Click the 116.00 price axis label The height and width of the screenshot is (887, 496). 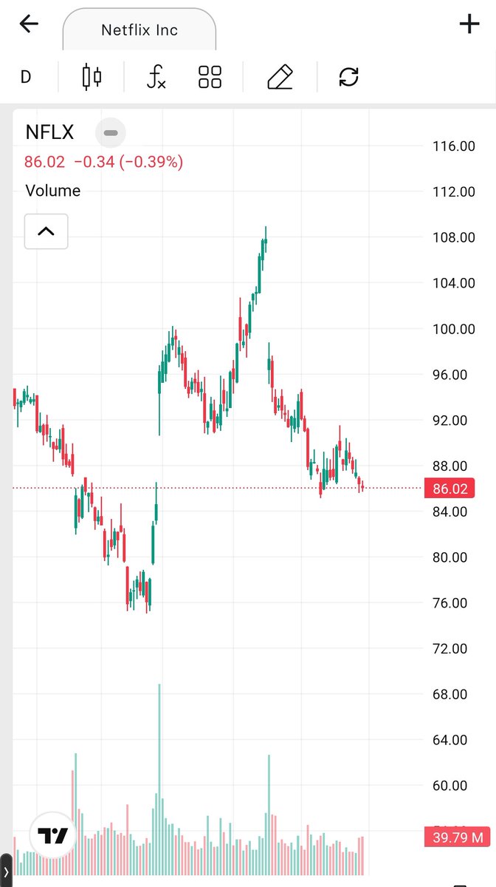[x=454, y=146]
